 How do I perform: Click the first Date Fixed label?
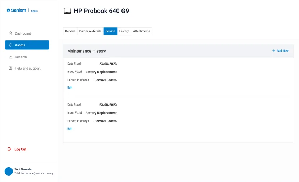click(74, 63)
